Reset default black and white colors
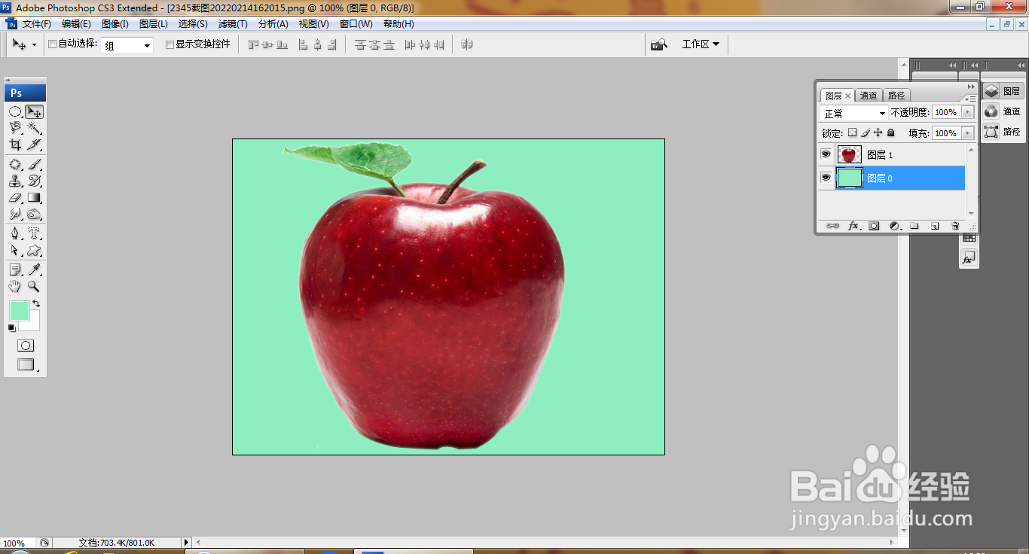Viewport: 1029px width, 554px height. [x=12, y=327]
